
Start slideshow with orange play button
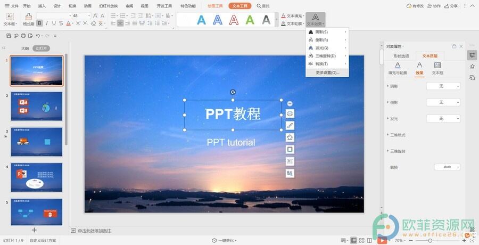[382, 240]
